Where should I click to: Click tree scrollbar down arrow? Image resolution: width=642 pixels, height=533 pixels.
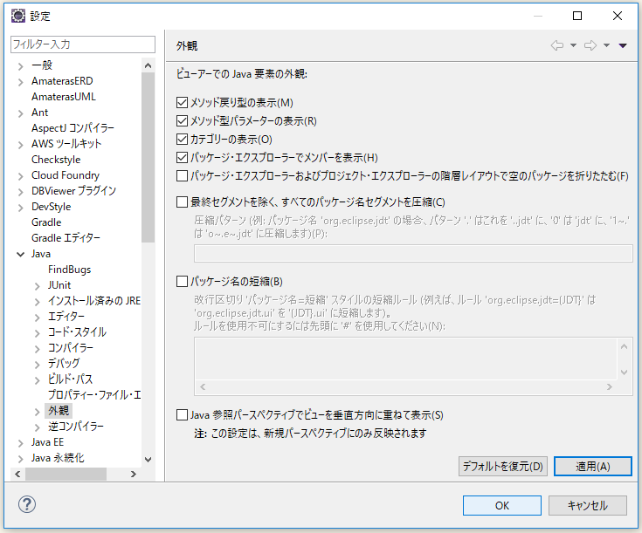point(148,460)
